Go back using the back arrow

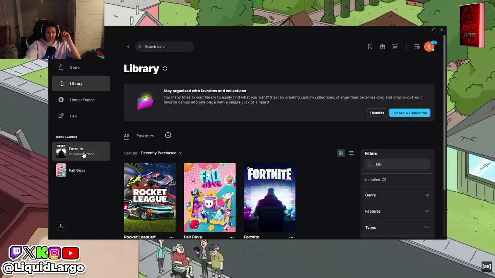tap(128, 47)
